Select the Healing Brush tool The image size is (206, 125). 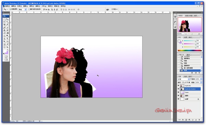tap(4, 28)
